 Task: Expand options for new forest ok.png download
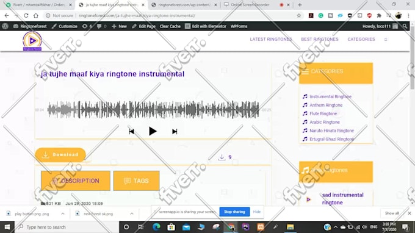[x=132, y=213]
